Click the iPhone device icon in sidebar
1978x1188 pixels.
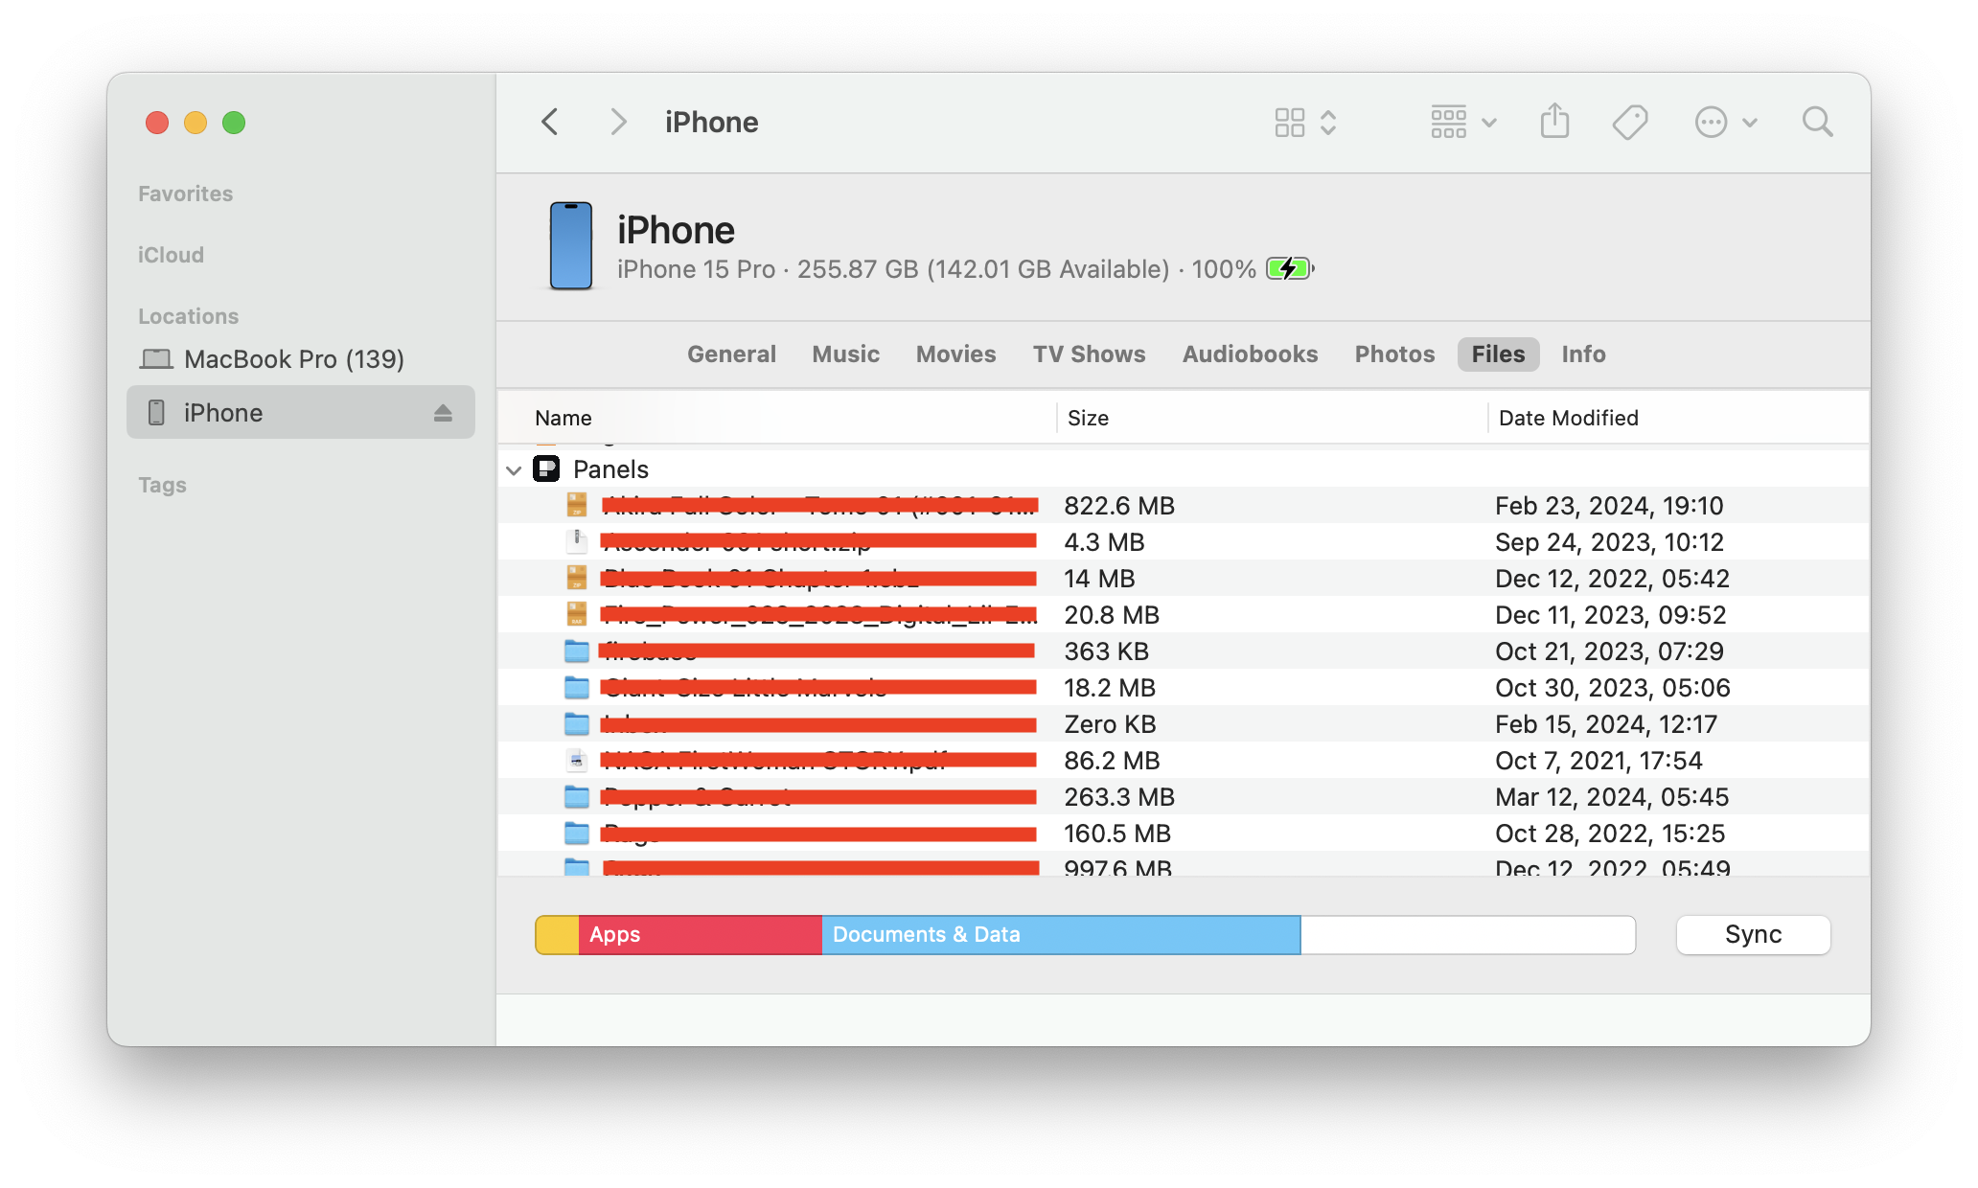(157, 411)
